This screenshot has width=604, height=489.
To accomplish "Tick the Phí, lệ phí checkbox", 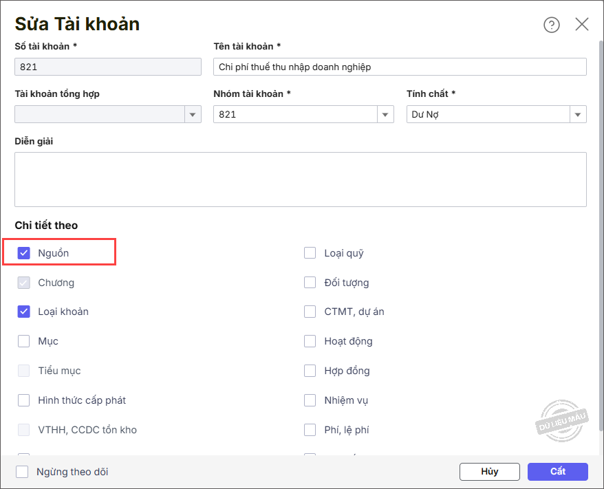I will 310,430.
